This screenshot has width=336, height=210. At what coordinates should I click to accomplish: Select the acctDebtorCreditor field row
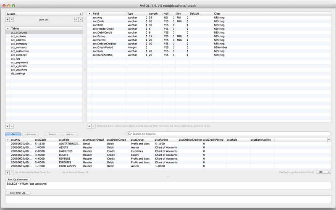(209, 44)
